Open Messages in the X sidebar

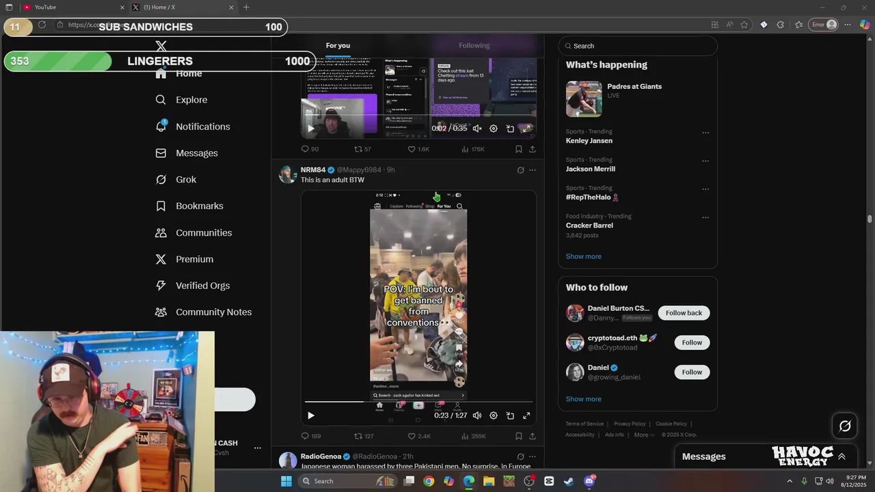pyautogui.click(x=187, y=153)
